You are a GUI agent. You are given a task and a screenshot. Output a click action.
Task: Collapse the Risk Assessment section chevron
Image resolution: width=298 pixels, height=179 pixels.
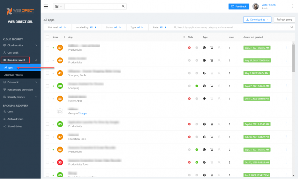(x=36, y=60)
